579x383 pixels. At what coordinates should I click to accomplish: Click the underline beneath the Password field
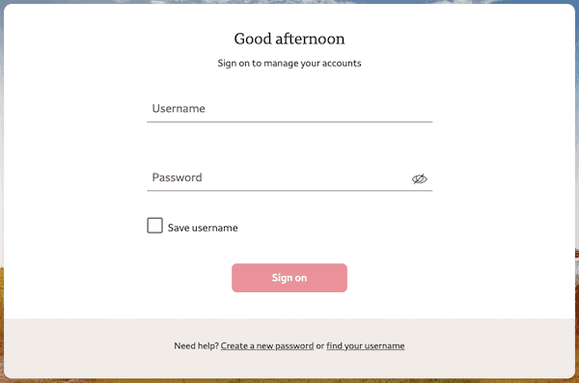[289, 191]
